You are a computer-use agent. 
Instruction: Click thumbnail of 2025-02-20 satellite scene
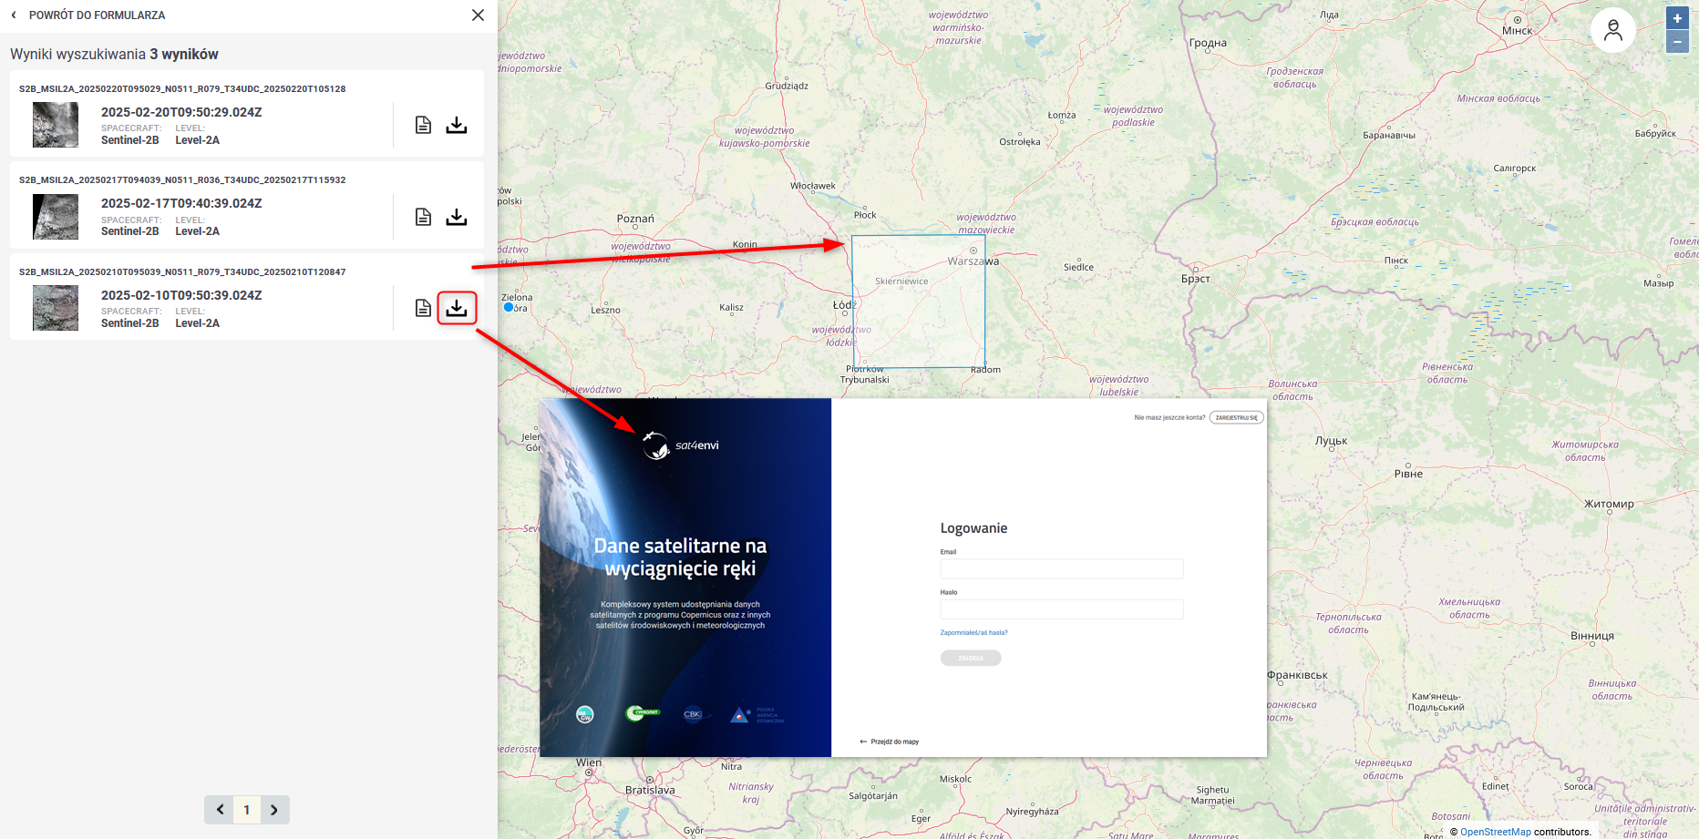[56, 125]
